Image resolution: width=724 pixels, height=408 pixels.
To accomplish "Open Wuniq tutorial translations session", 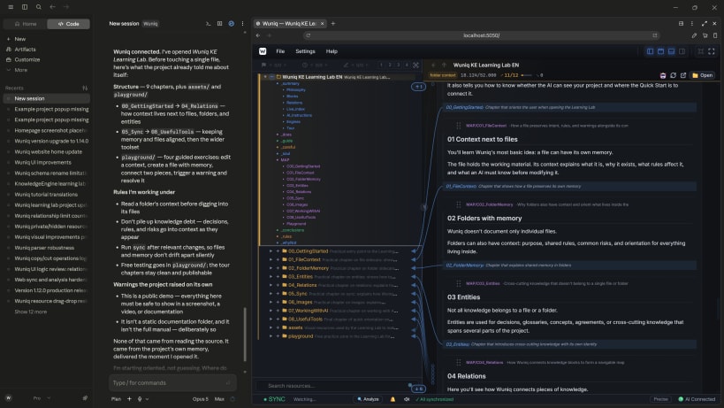I will (x=46, y=195).
